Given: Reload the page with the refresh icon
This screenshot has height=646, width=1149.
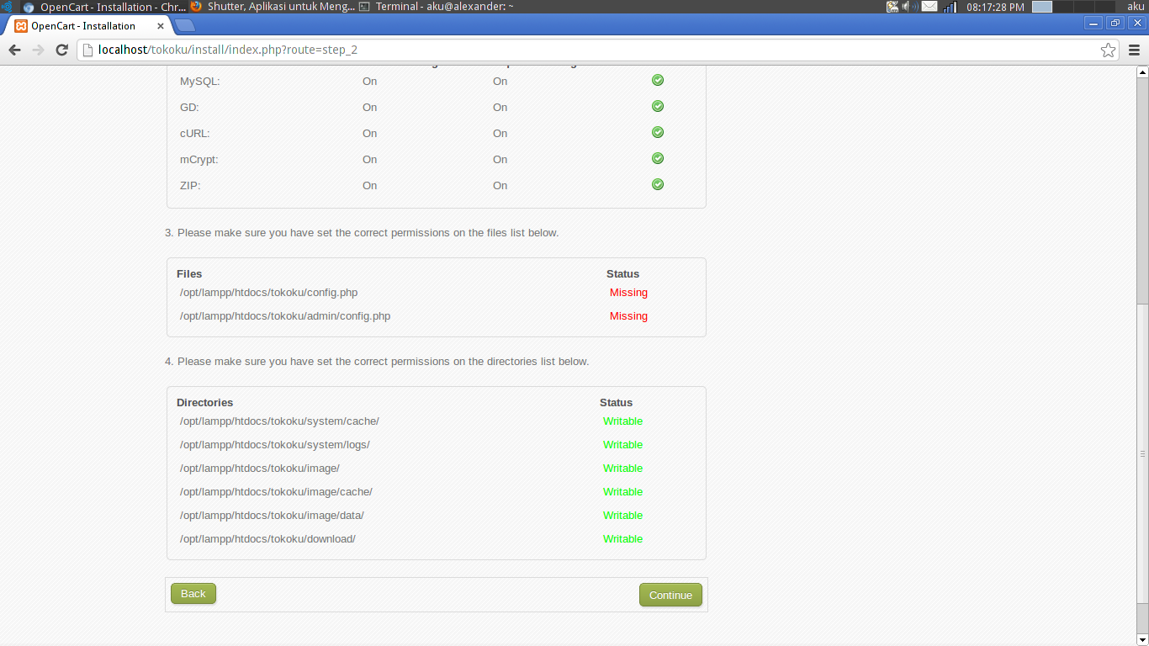Looking at the screenshot, I should (61, 50).
